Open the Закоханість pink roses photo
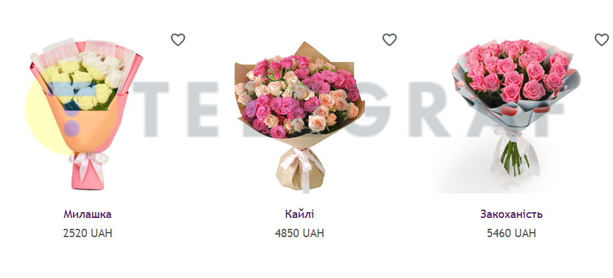 [512, 116]
